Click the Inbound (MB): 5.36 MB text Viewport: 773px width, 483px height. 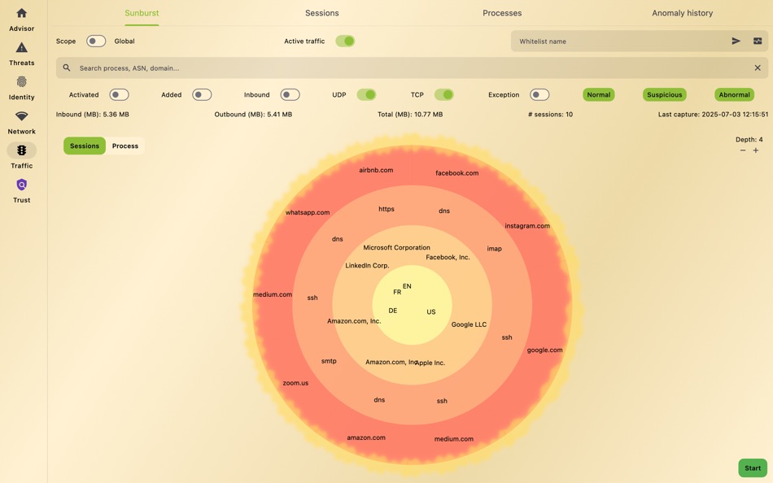click(x=93, y=115)
